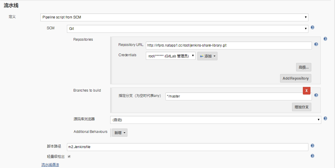
Task: Open help for 轻量级检出
Action: click(312, 156)
